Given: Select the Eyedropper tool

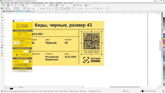Looking at the screenshot, I should (x=2, y=51).
